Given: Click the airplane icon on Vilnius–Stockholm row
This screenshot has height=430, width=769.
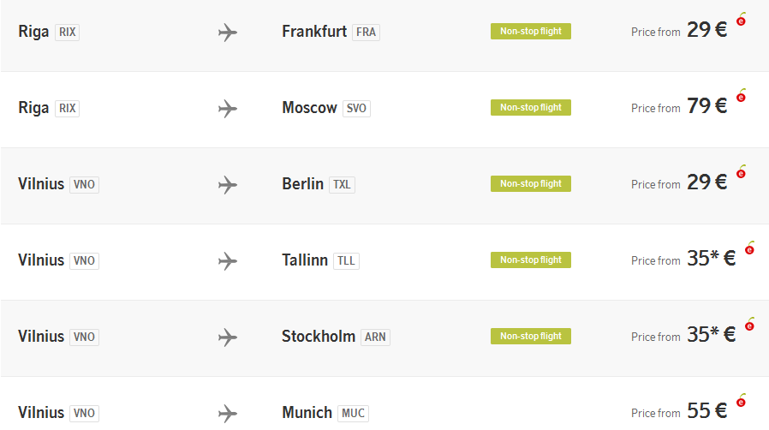Looking at the screenshot, I should 228,337.
